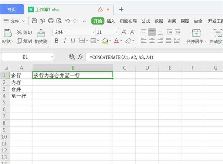Open the 页面布局 ribbon tab
The image size is (223, 164).
click(128, 21)
